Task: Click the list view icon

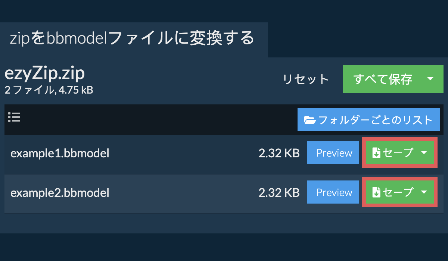Action: [14, 117]
